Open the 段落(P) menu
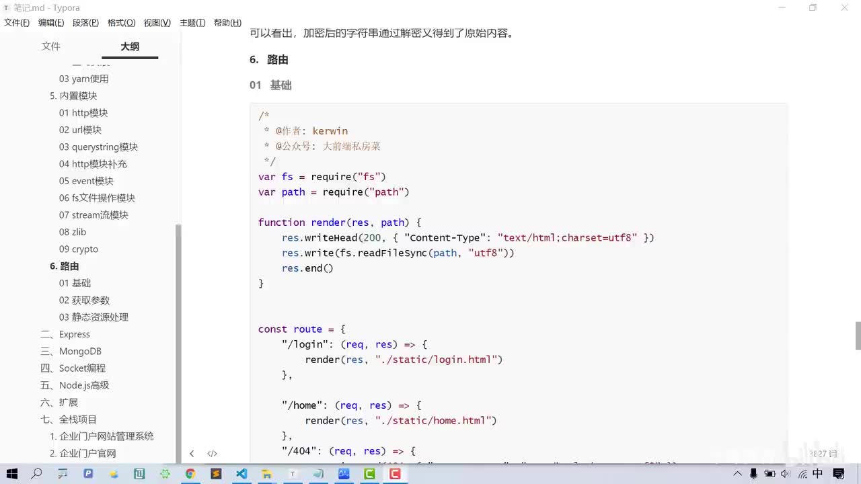This screenshot has width=861, height=484. (x=85, y=23)
